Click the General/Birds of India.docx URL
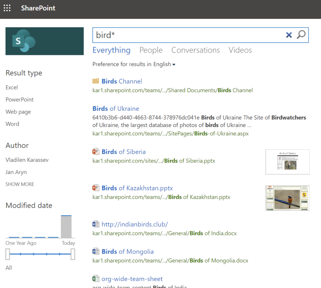The height and width of the screenshot is (288, 321). pos(164,233)
